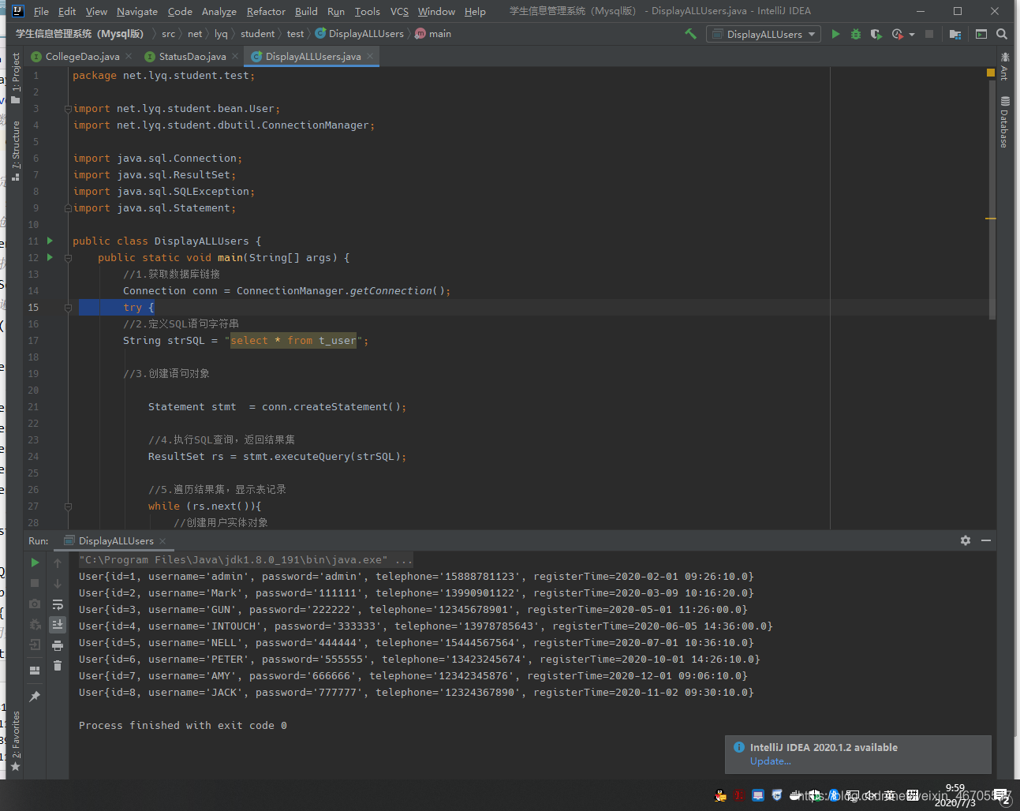Image resolution: width=1020 pixels, height=811 pixels.
Task: Click the yellow stripe mark on the scrollbar
Action: coord(991,219)
